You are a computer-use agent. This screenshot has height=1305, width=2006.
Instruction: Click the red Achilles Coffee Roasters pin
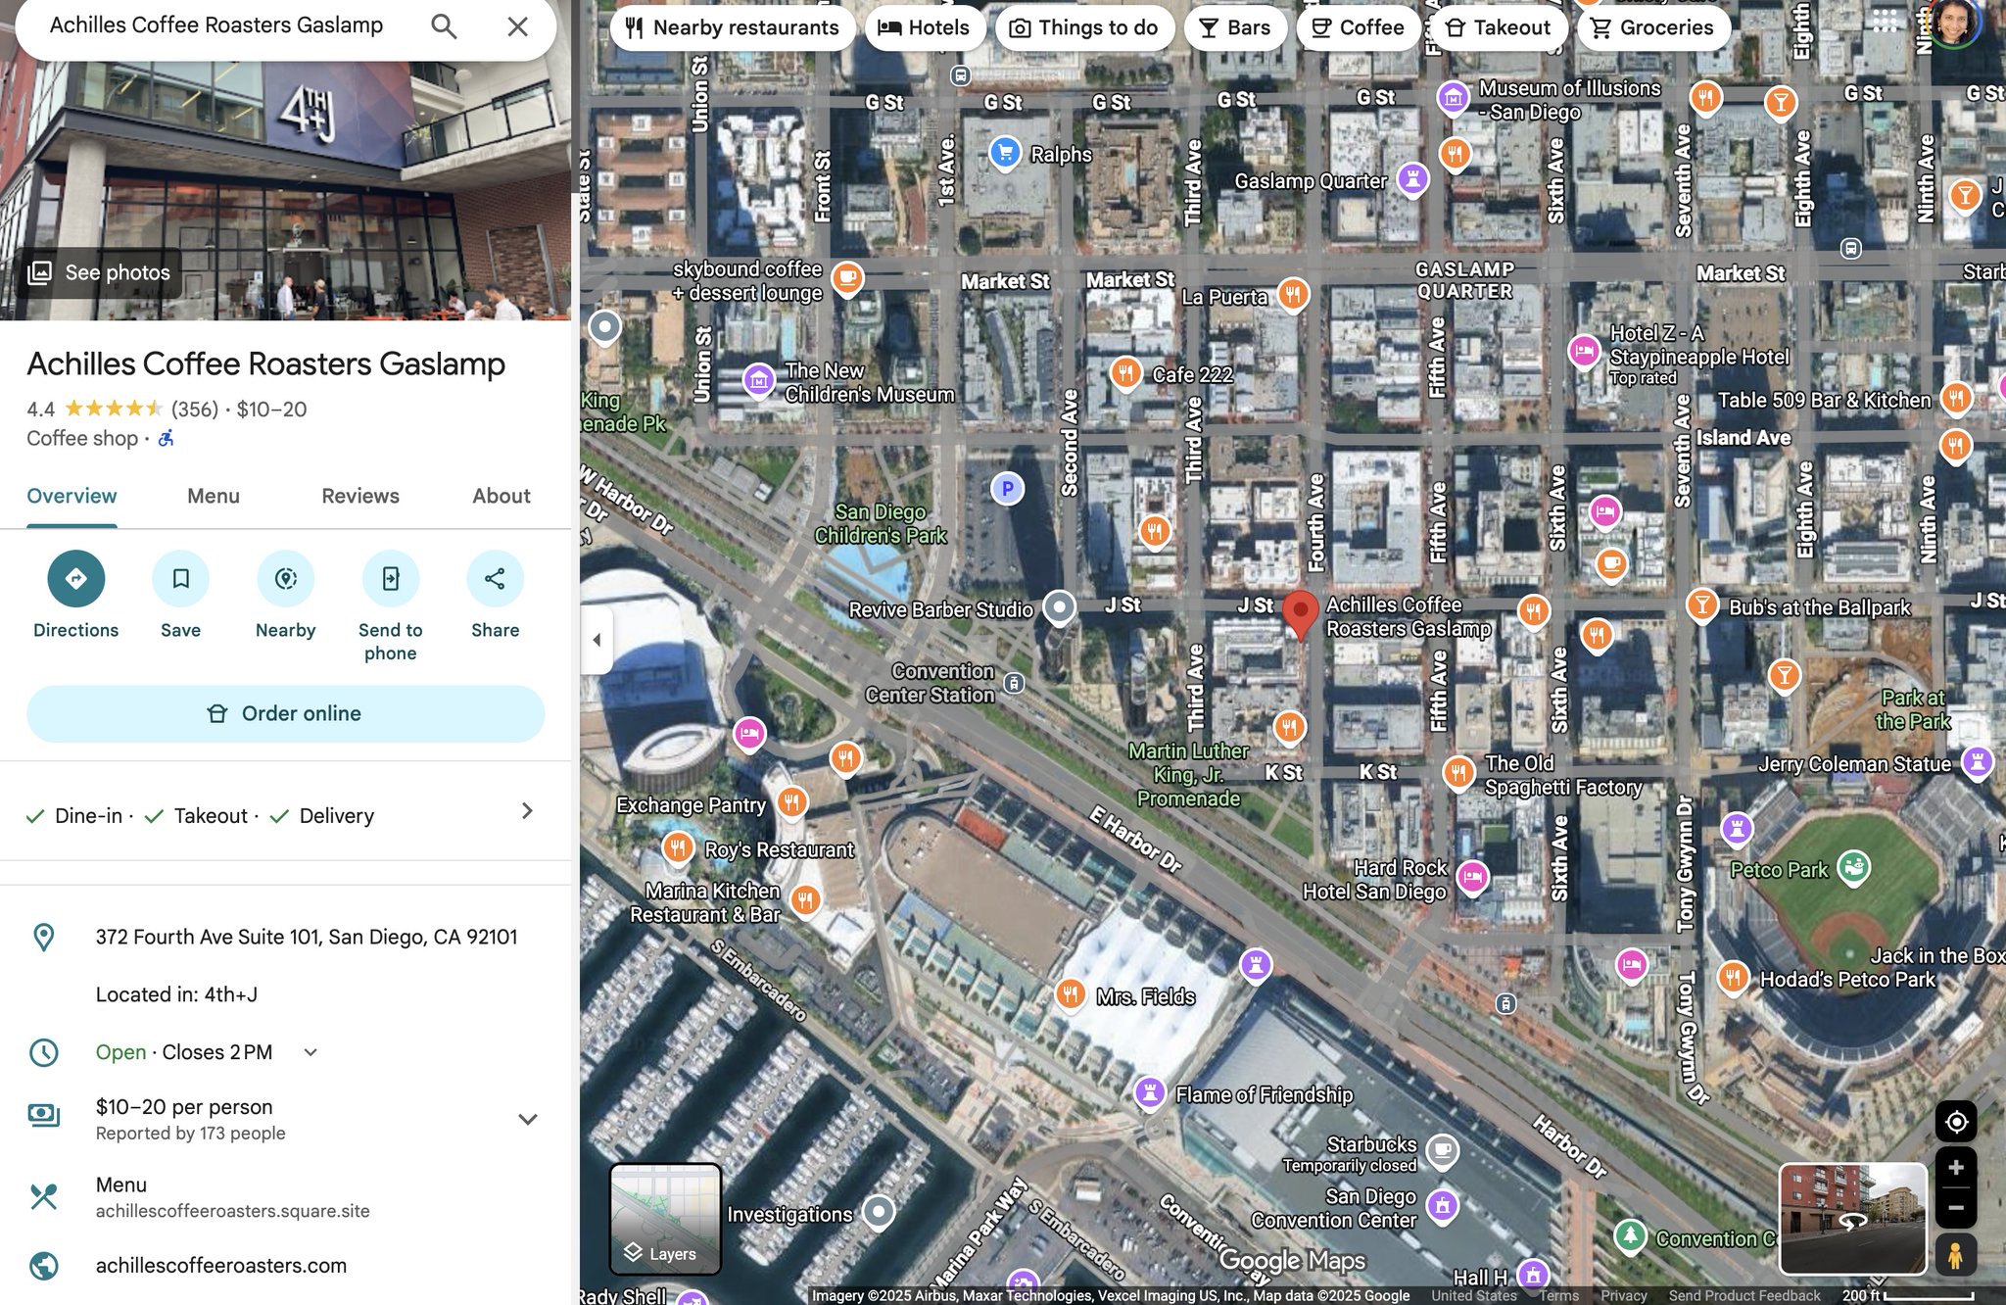[x=1300, y=613]
